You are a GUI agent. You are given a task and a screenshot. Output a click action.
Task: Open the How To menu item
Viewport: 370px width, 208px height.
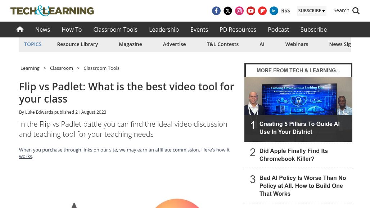(72, 30)
